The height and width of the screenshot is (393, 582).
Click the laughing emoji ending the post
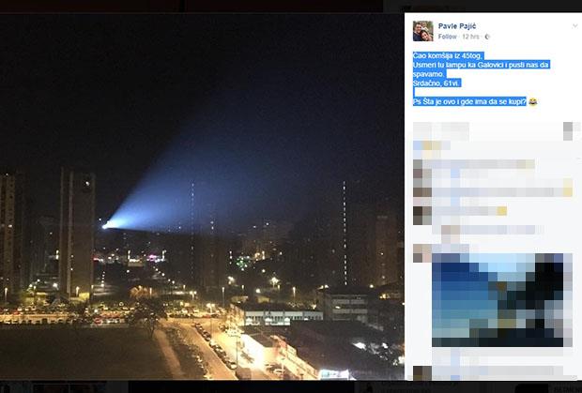point(533,101)
